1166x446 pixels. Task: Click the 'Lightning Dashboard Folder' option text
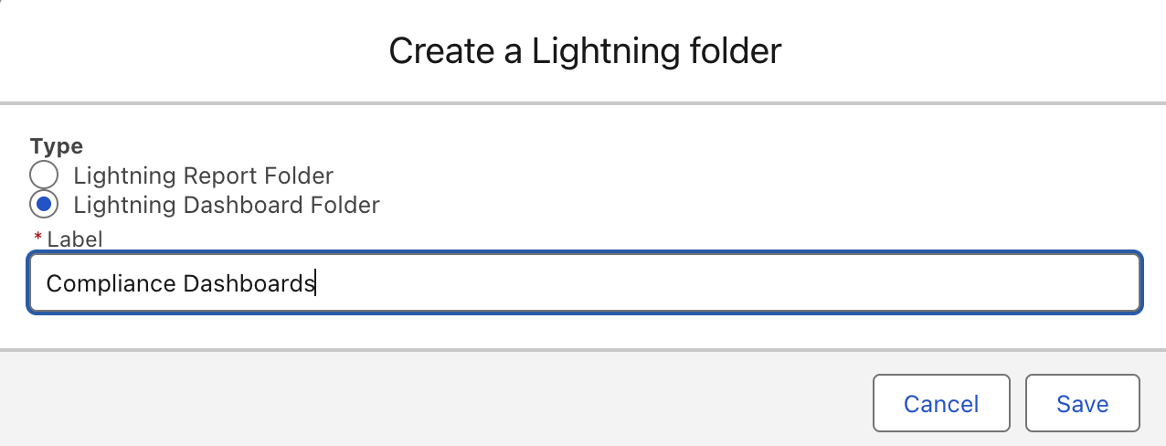coord(226,205)
